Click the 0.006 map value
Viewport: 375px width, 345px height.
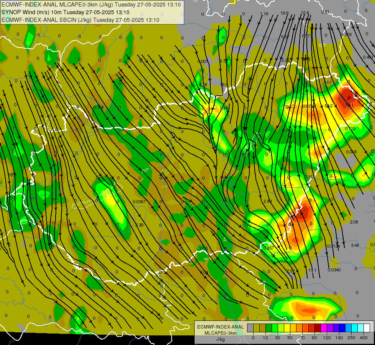(x=351, y=152)
